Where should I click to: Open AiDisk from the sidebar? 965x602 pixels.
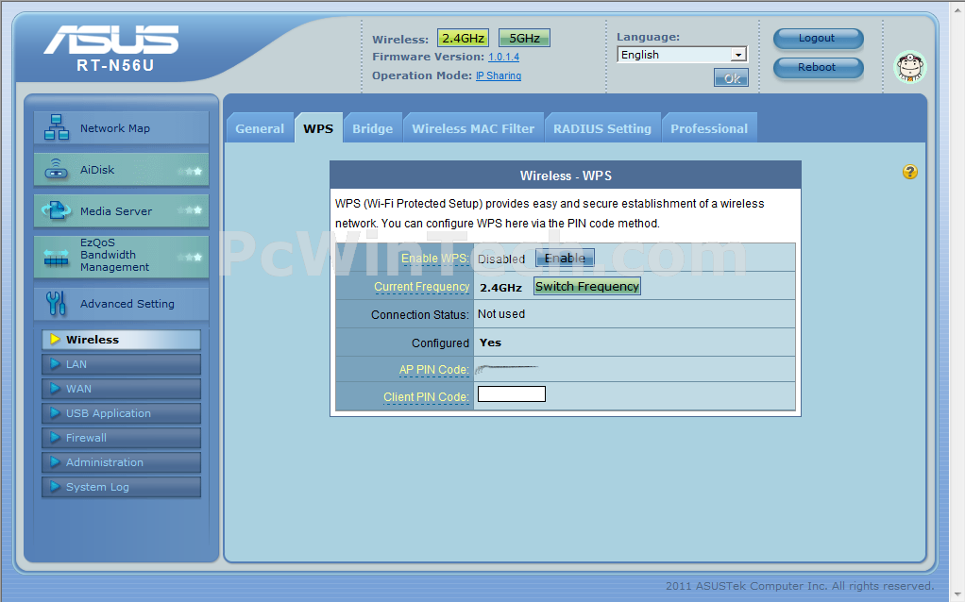tap(121, 170)
